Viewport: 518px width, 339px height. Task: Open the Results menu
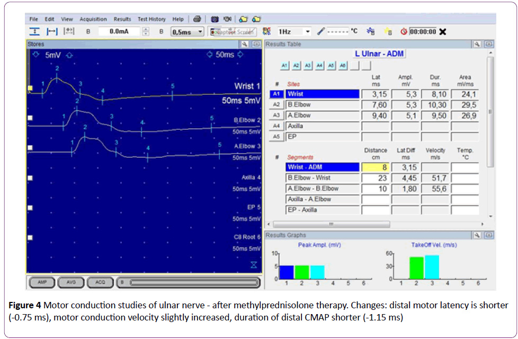[122, 19]
